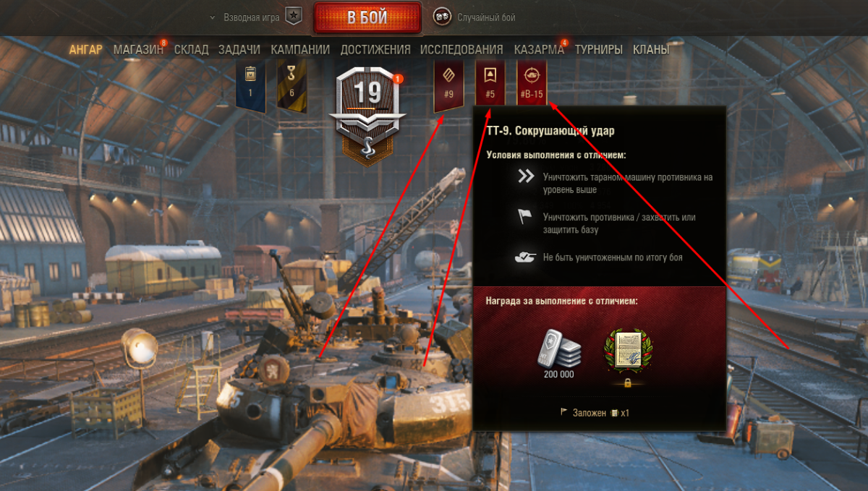Click the red В БОЙ battle button
This screenshot has height=491, width=868.
point(367,17)
